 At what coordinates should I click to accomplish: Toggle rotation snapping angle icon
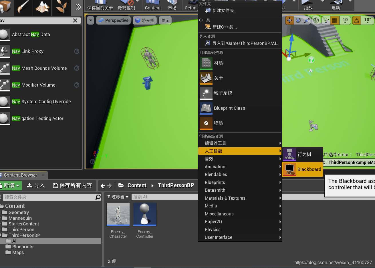(356, 20)
